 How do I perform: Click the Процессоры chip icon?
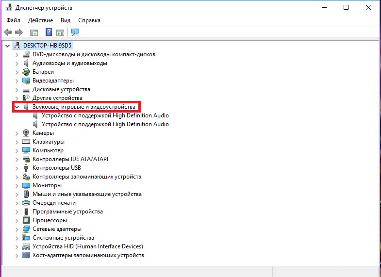[x=26, y=220]
